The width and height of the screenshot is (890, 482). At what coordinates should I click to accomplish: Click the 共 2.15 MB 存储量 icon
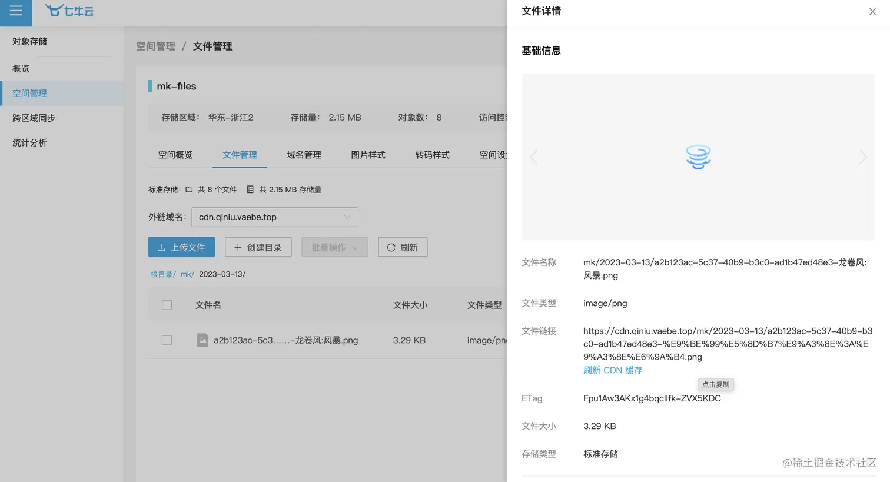coord(250,190)
